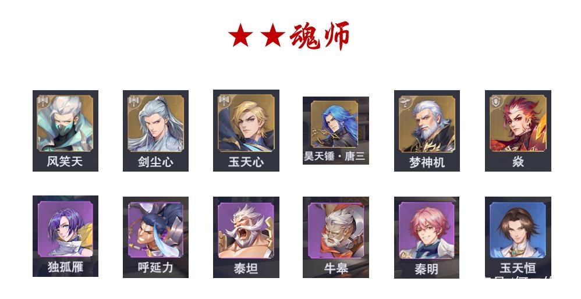This screenshot has width=581, height=299.
Task: Click the leaf class icon on 梦神机 card
Action: tap(405, 102)
